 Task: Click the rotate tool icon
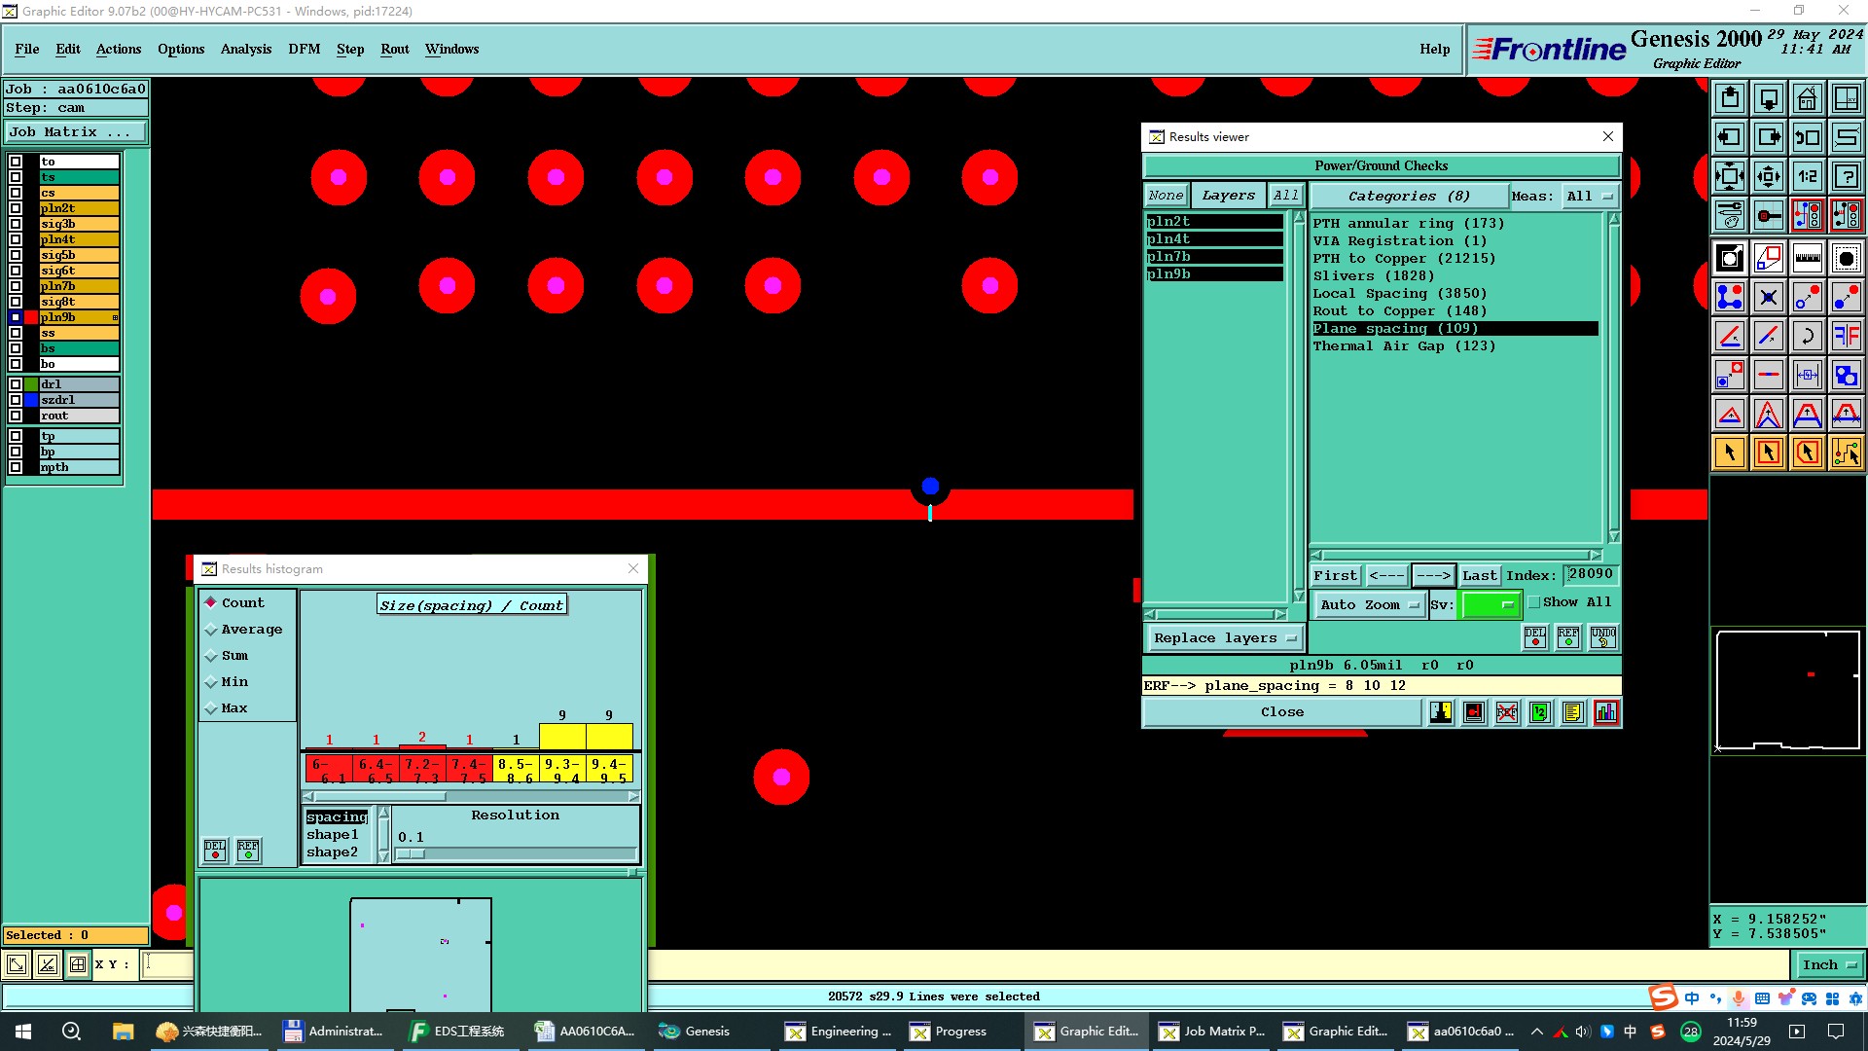point(1807,336)
